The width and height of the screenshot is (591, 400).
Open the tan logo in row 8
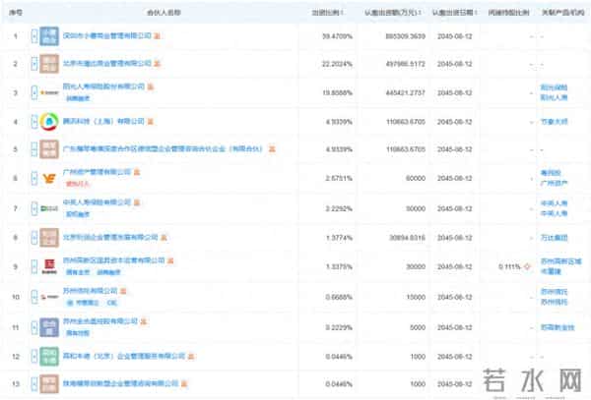coord(49,238)
